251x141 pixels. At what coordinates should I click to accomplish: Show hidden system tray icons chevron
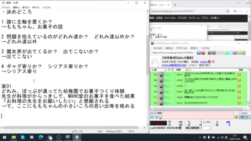(200, 137)
